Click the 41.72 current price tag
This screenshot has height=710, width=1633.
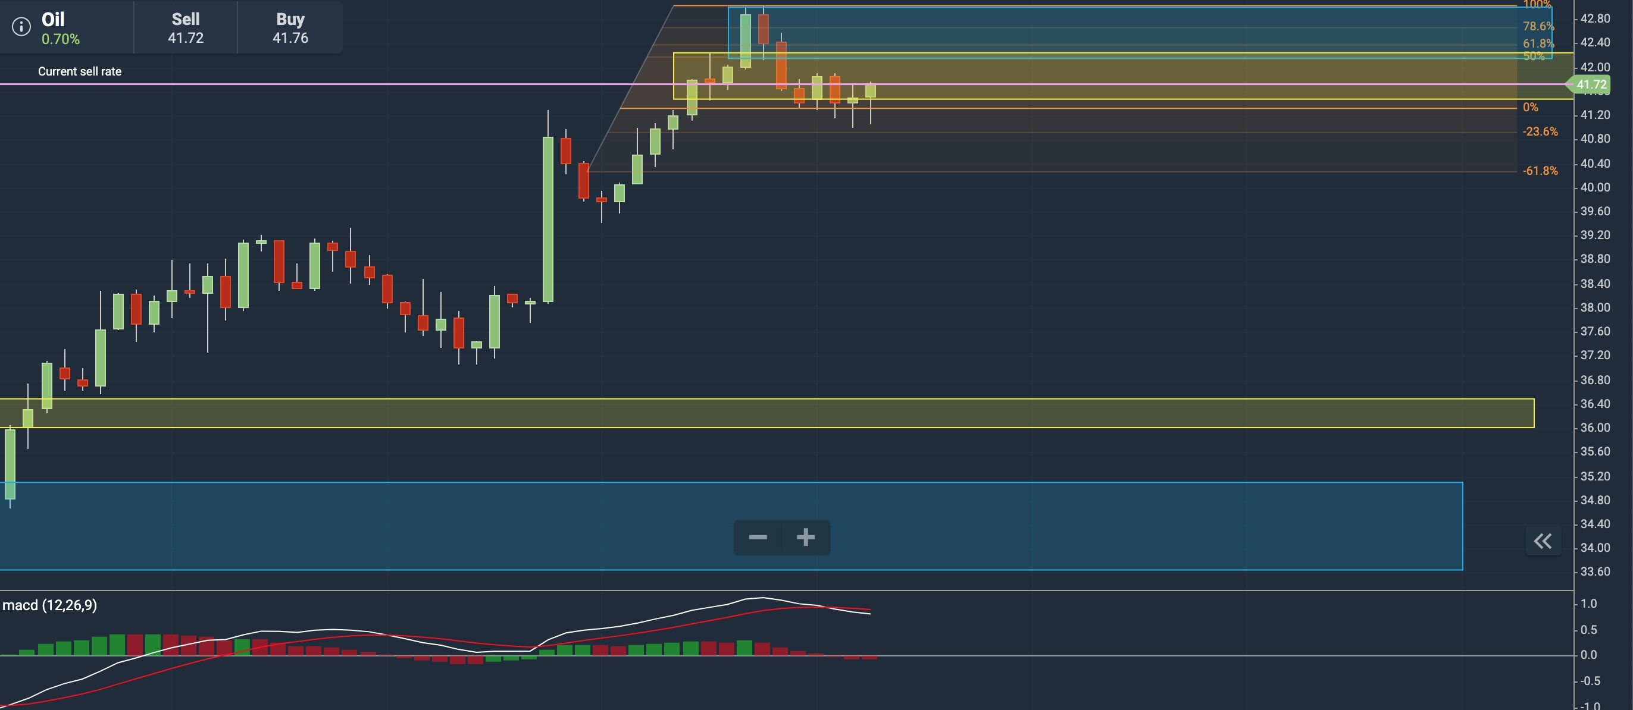point(1590,84)
